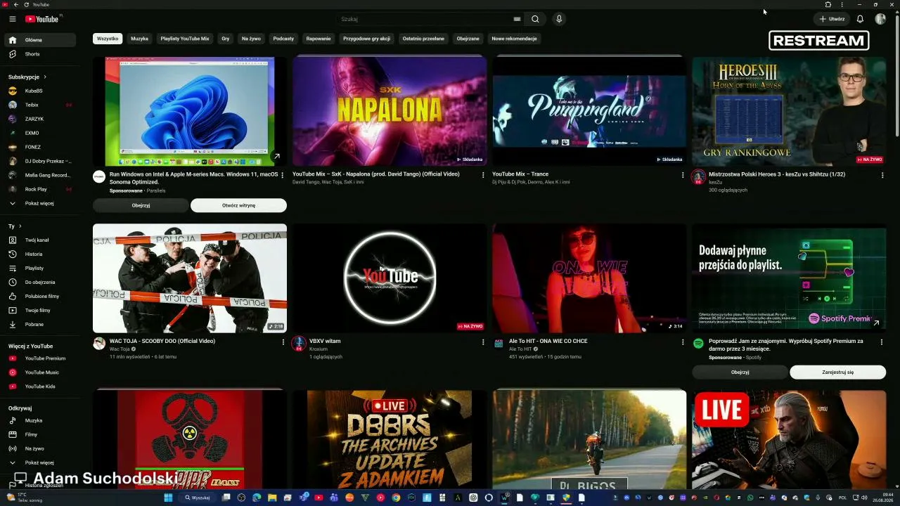
Task: Open the Subskrypcje section chevron
Action: (x=45, y=77)
